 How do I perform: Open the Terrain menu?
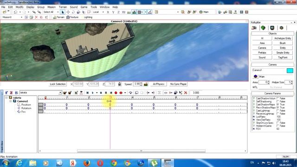[63, 7]
